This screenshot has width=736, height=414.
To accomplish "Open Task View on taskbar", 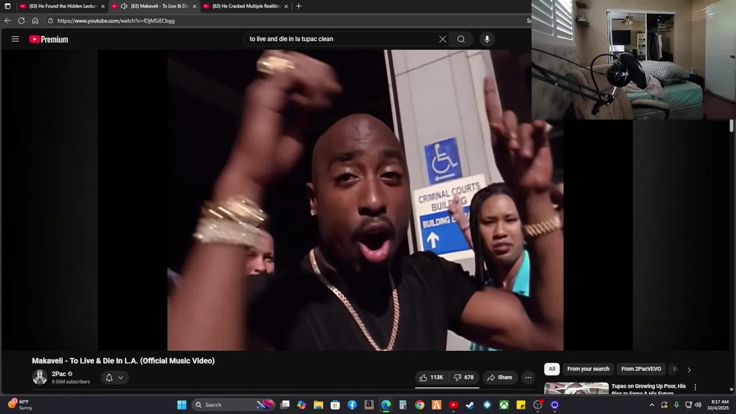I will [285, 405].
